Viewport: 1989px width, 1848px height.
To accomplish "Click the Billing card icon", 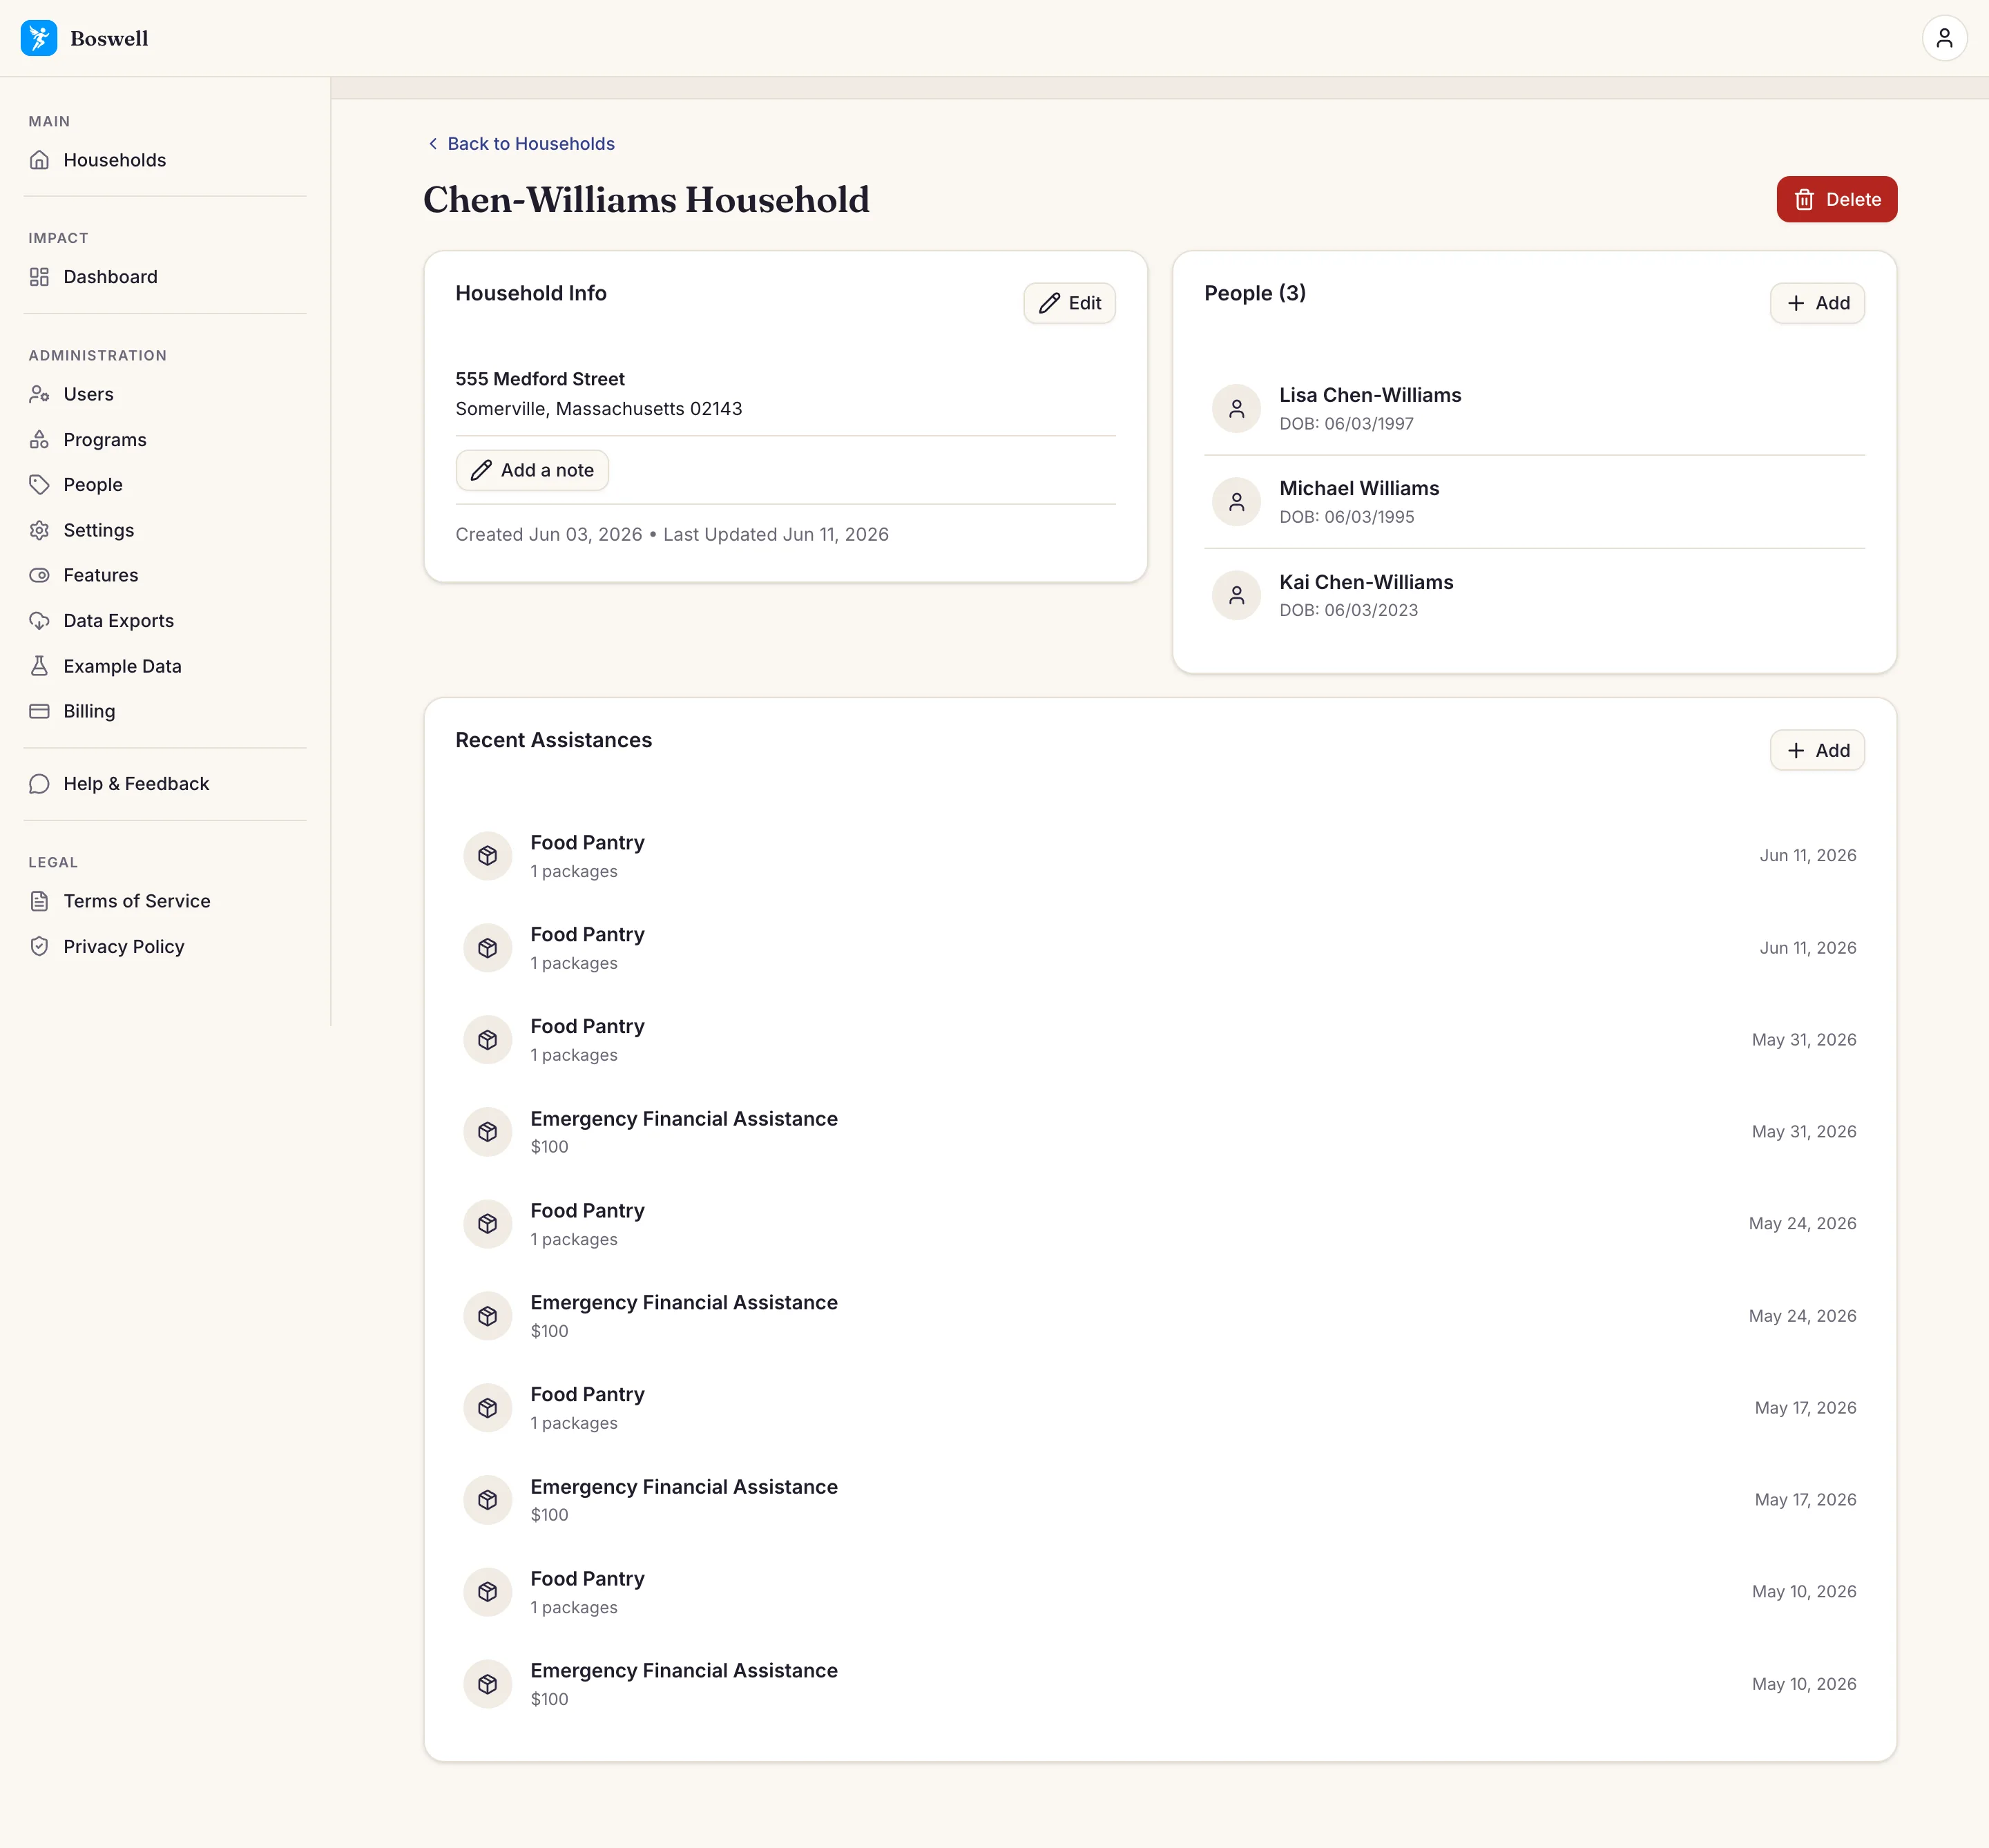I will 39,711.
